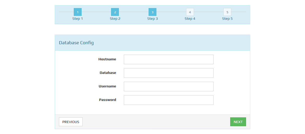Click into the Database text field

[168, 73]
